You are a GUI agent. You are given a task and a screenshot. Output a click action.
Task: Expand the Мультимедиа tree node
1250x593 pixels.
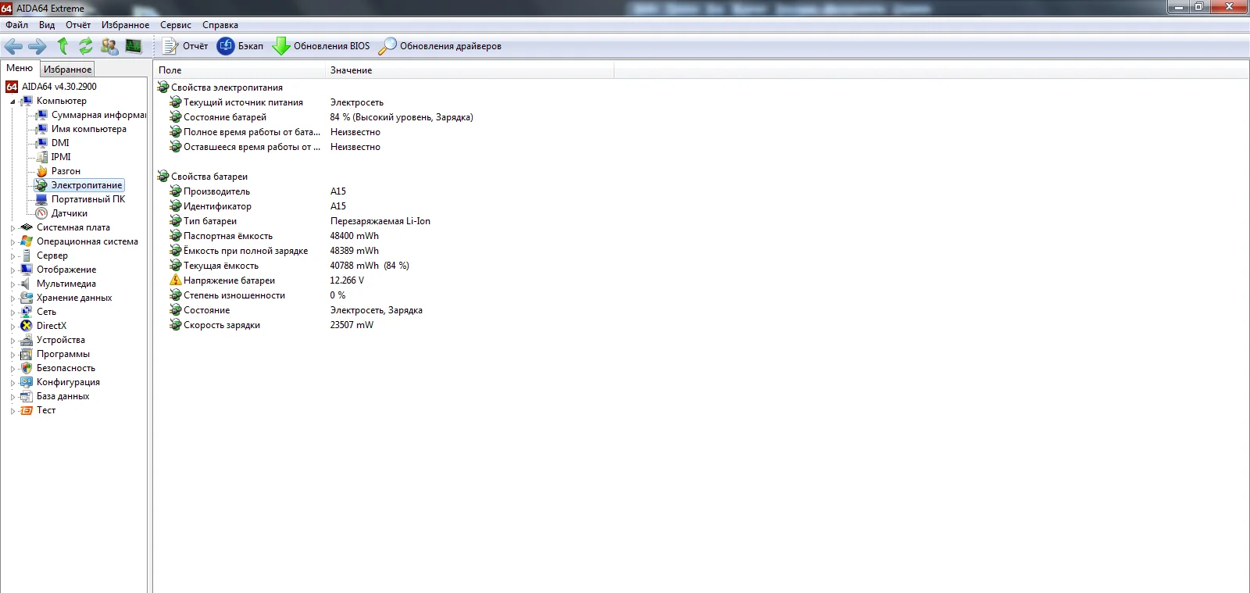[x=12, y=284]
